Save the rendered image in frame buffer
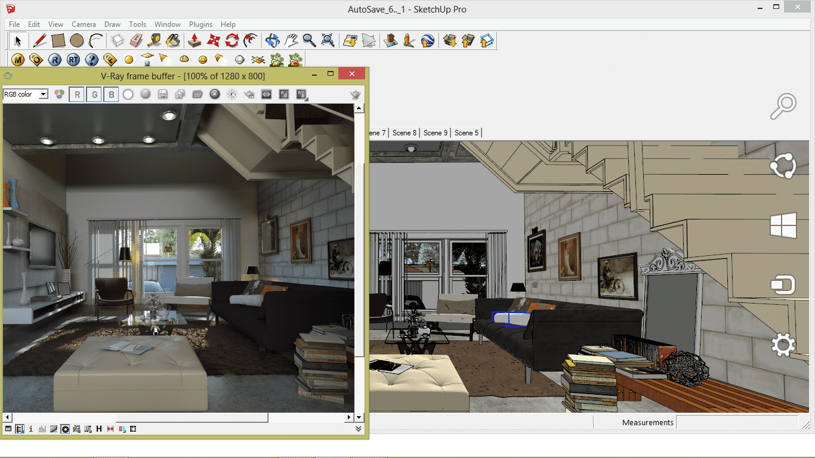 point(162,94)
